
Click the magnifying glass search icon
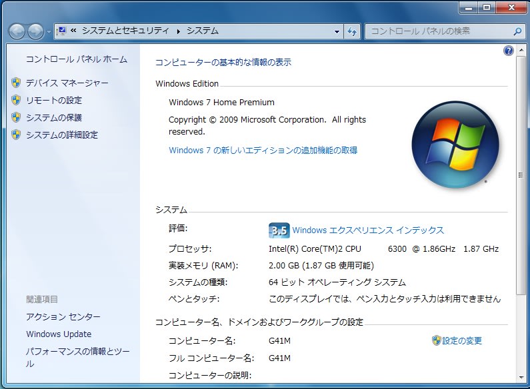coord(517,31)
